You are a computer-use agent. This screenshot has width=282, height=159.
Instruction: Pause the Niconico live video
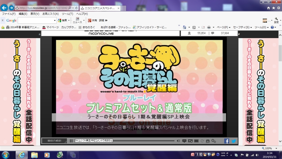[x=71, y=141]
